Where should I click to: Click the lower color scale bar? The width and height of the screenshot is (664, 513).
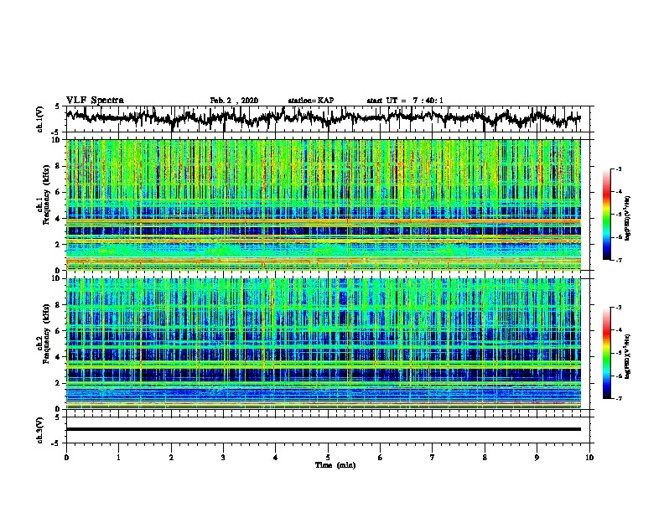click(x=606, y=353)
